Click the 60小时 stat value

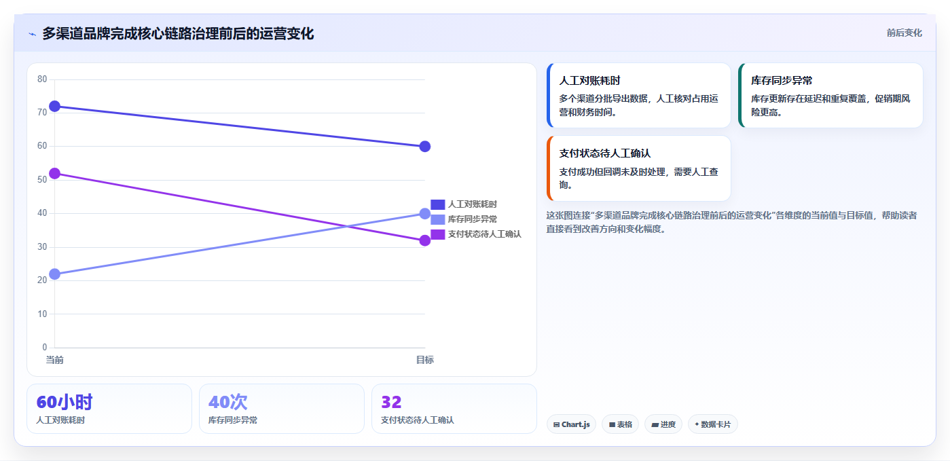click(x=65, y=402)
